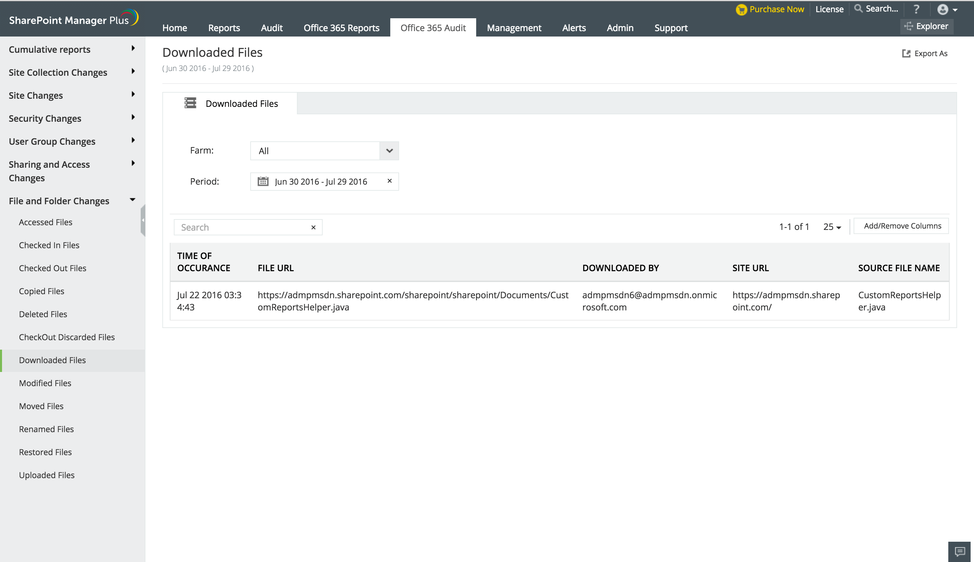This screenshot has height=562, width=974.
Task: Click the Purchase Now cart icon
Action: pos(741,10)
